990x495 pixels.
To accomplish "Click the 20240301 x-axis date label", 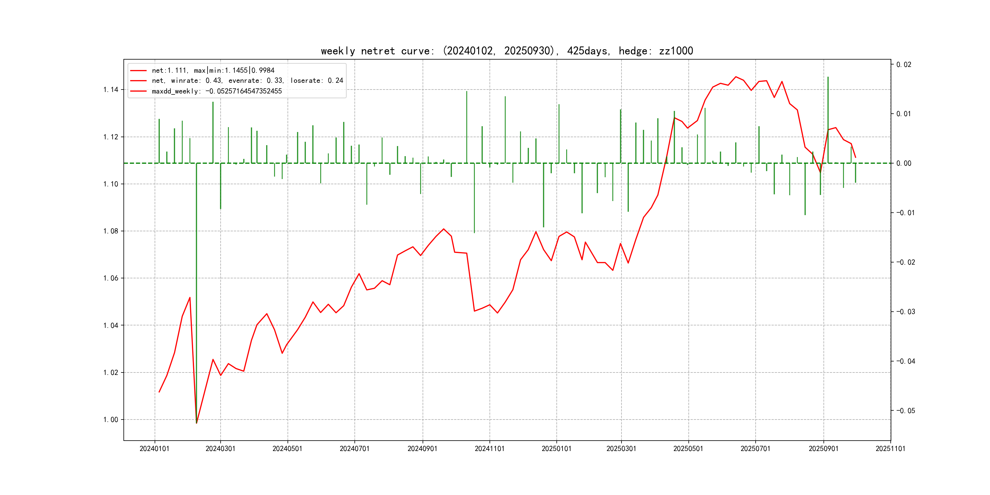I will click(220, 449).
